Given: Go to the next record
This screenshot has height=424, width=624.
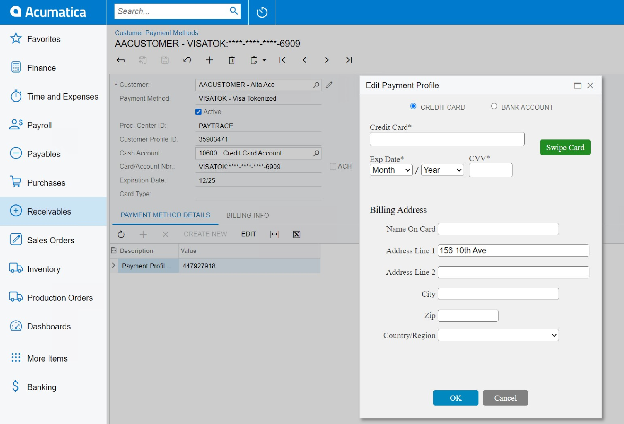Looking at the screenshot, I should click(x=327, y=60).
